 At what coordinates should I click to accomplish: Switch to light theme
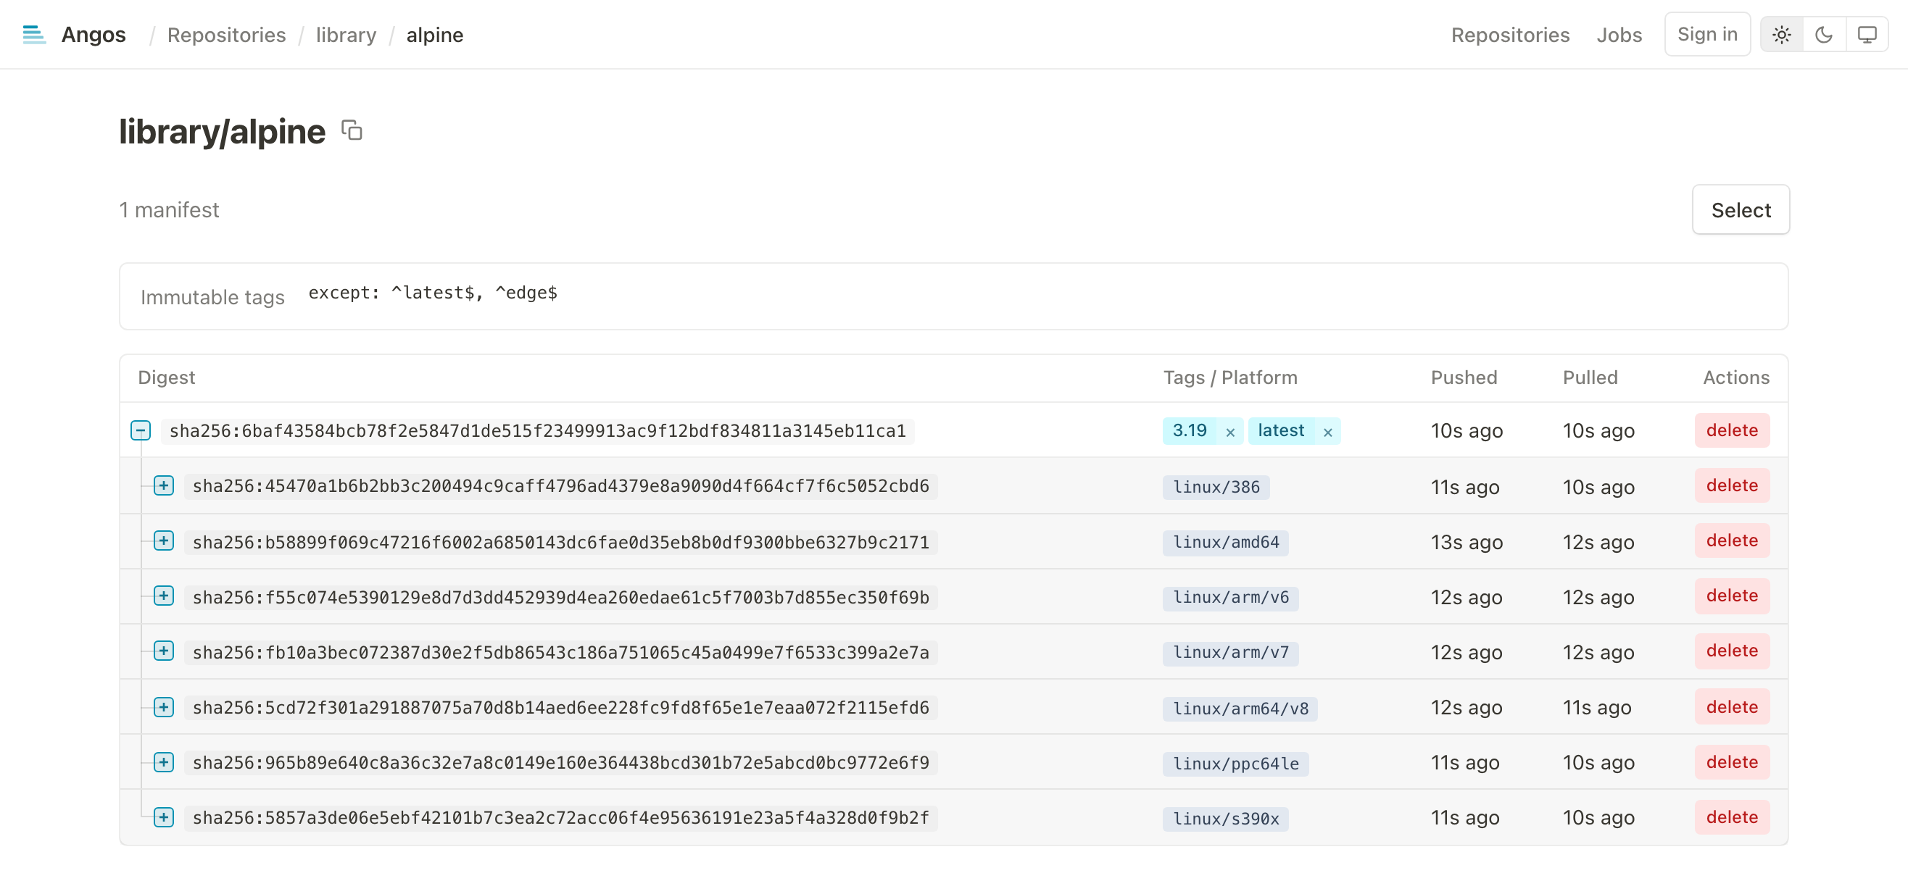tap(1781, 35)
